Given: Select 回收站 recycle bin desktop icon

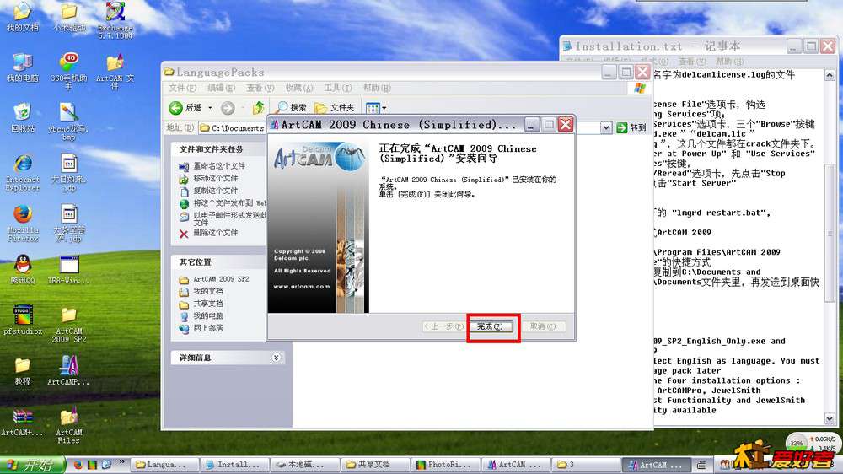Looking at the screenshot, I should click(x=23, y=118).
